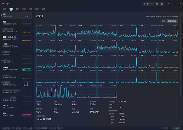Open the 服务 tab
This screenshot has width=183, height=130.
pos(18,9)
